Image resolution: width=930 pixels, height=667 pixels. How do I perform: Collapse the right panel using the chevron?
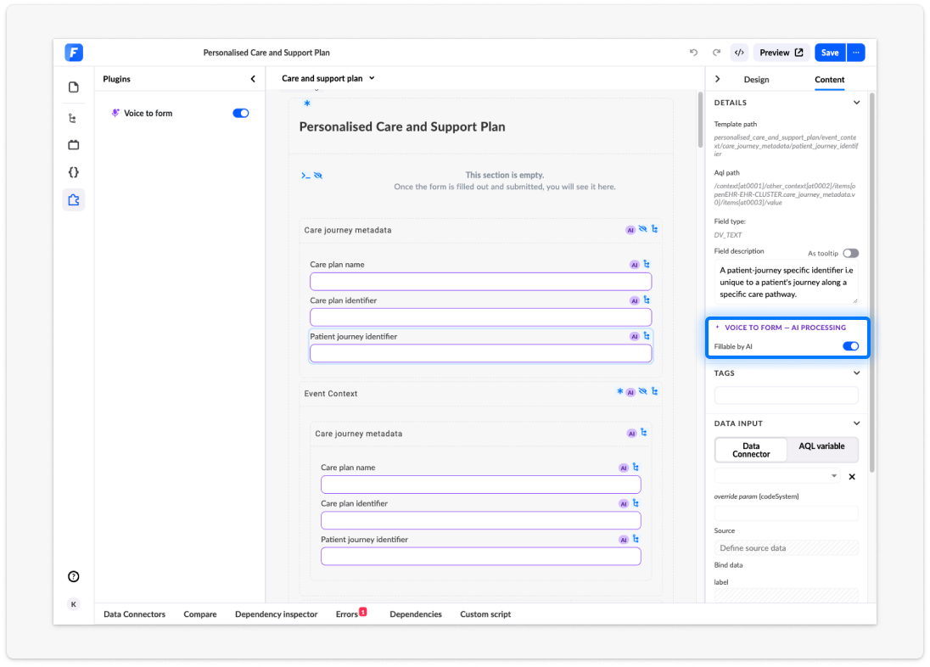coord(718,79)
